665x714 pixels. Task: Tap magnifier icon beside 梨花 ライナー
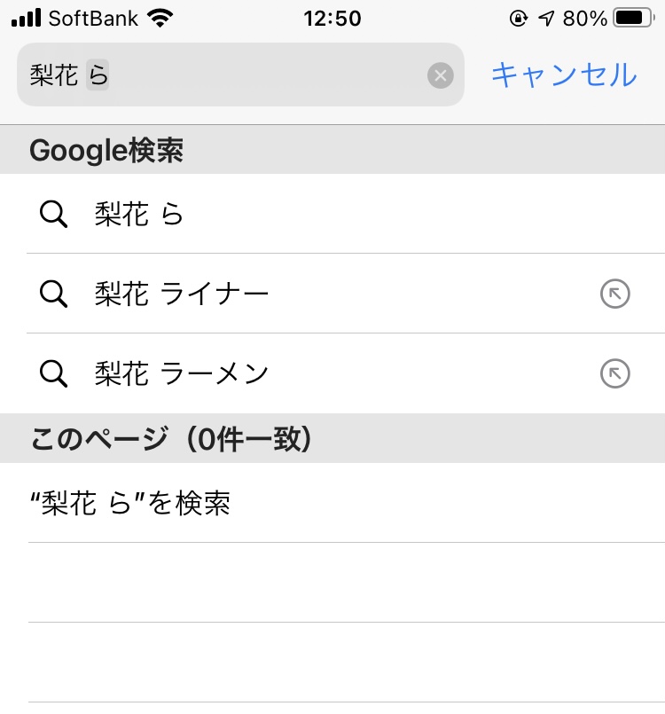point(54,294)
